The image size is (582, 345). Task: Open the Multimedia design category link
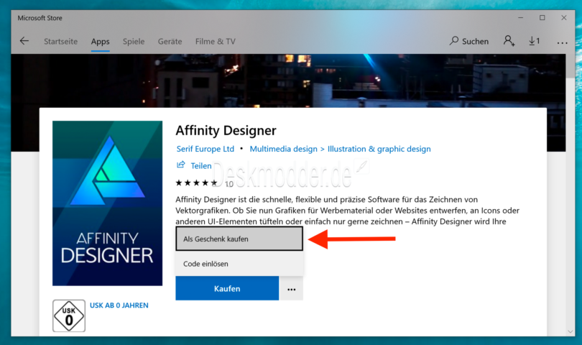(284, 149)
